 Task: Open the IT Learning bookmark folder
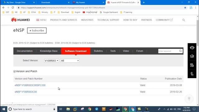coord(126,12)
